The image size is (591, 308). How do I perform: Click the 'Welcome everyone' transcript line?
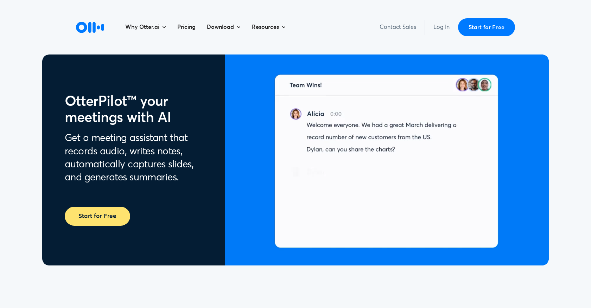(382, 125)
